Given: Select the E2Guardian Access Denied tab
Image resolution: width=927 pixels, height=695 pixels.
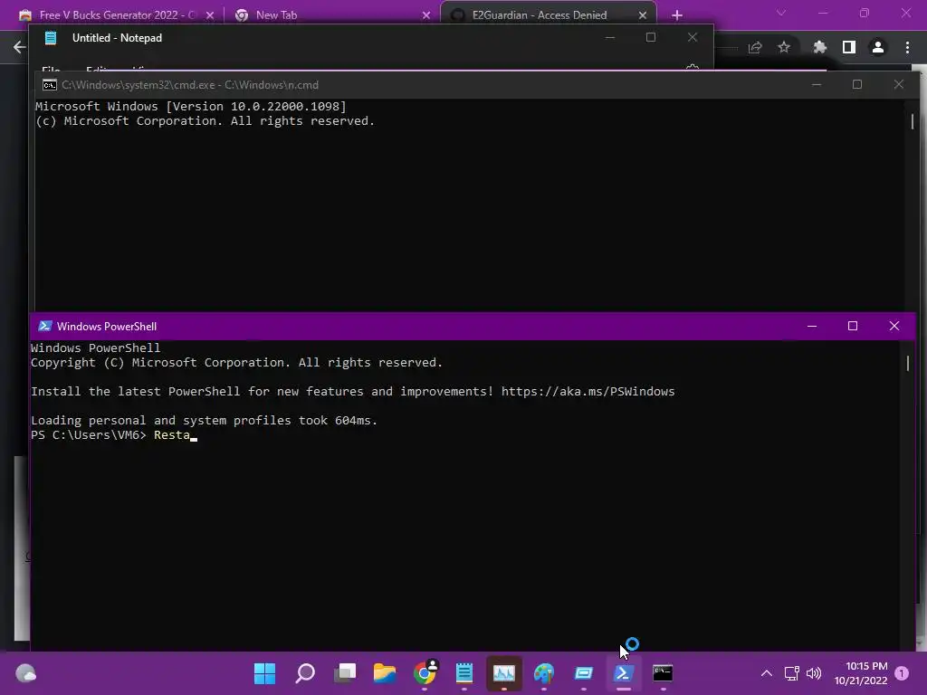Looking at the screenshot, I should point(540,14).
